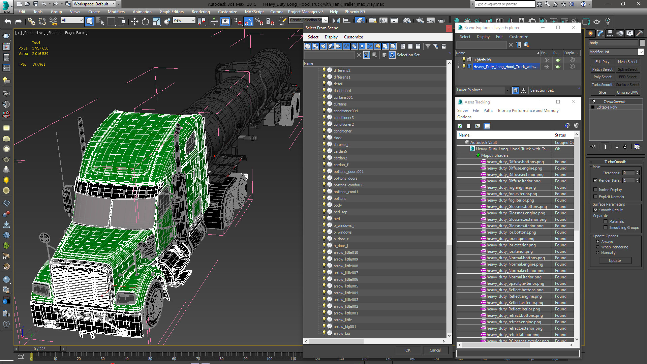Viewport: 647px width, 364px height.
Task: Toggle Display Cameras filter in Select From Scene
Action: coord(331,46)
